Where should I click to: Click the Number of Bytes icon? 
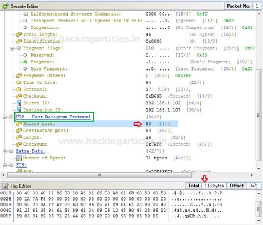pos(19,158)
